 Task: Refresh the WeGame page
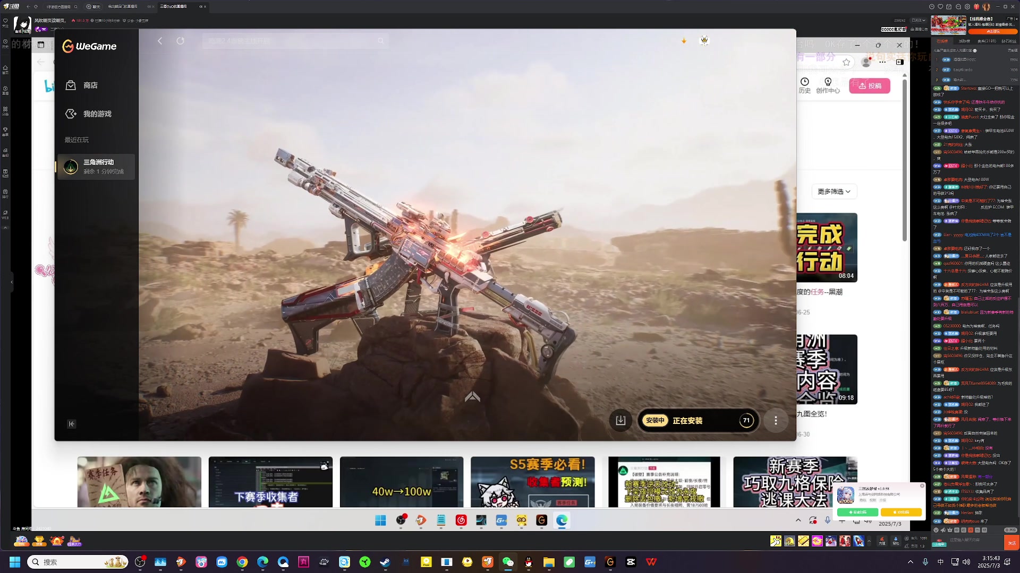coord(181,41)
